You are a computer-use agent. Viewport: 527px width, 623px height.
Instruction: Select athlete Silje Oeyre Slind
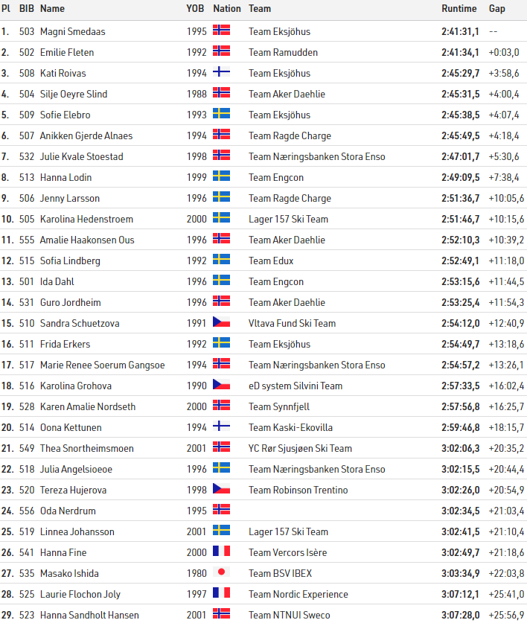coord(73,94)
